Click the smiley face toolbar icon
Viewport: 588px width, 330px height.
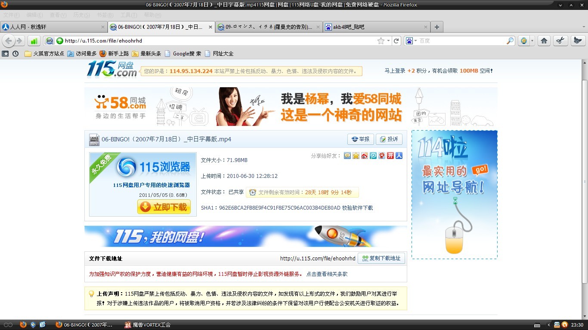(x=524, y=41)
